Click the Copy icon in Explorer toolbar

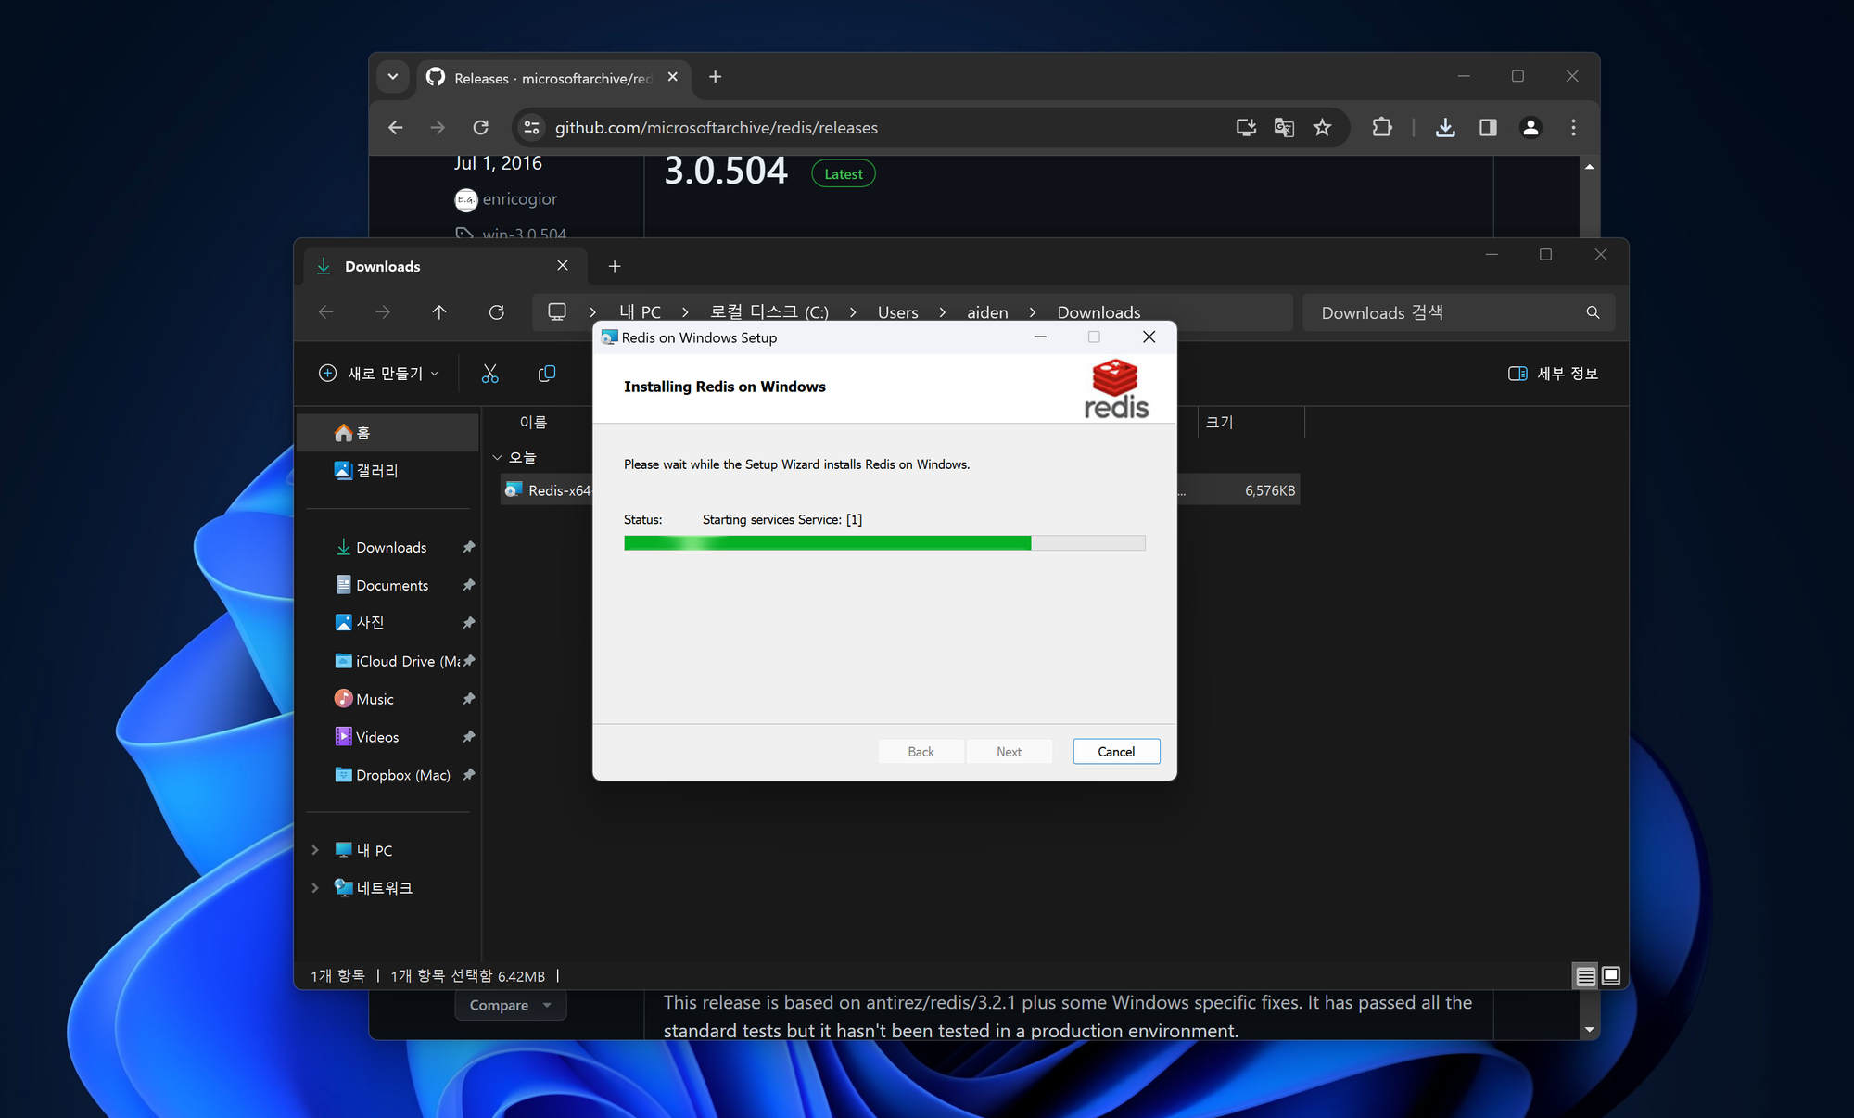pos(547,374)
